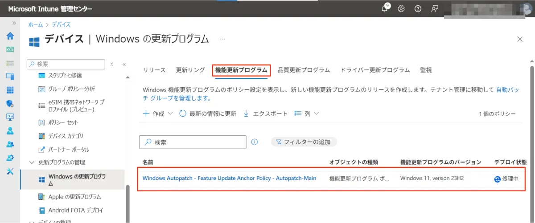Expand the left rail with double chevron
The height and width of the screenshot is (223, 535).
pyautogui.click(x=14, y=23)
